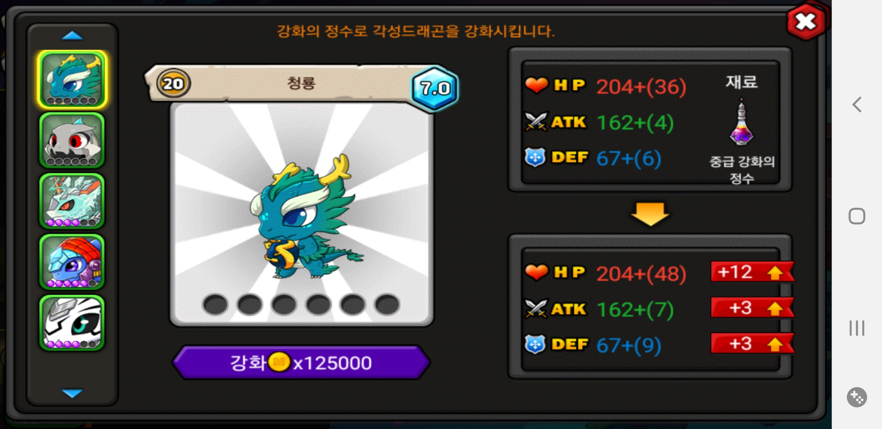Select the blue Cheongryong dragon thumbnail
This screenshot has width=882, height=429.
[72, 79]
